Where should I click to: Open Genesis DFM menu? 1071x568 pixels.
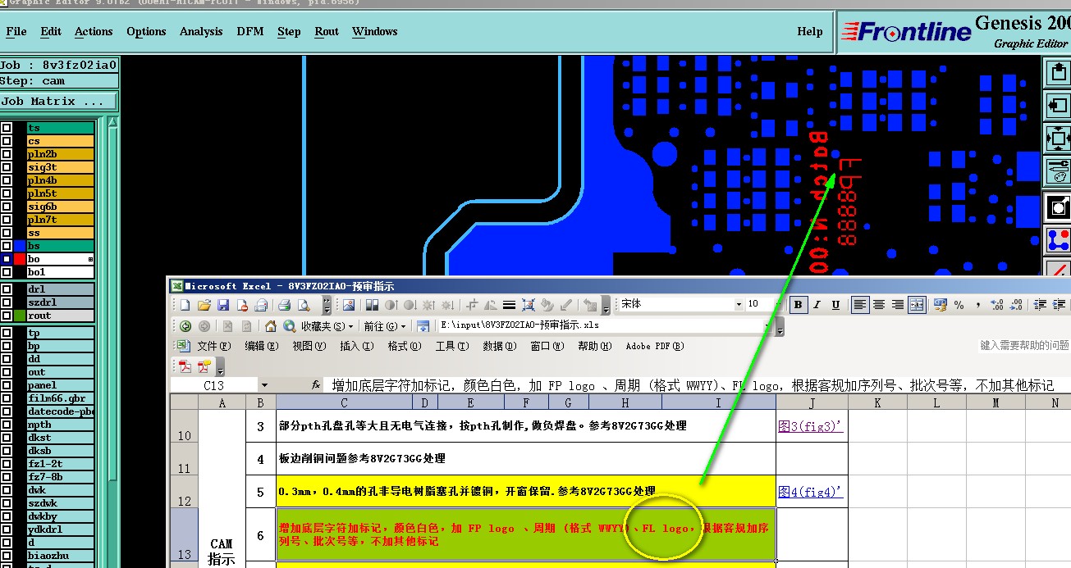pyautogui.click(x=250, y=31)
